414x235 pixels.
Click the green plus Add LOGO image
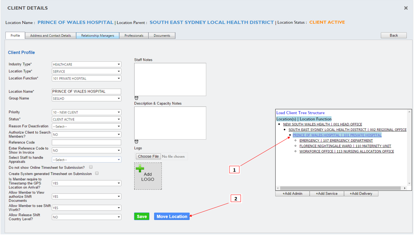point(148,176)
